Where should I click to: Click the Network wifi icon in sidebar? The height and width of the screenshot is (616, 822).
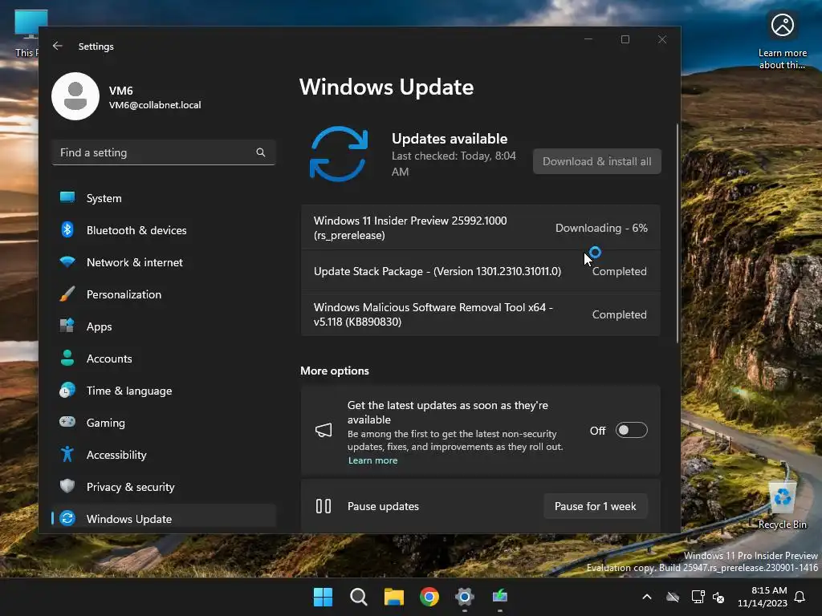coord(67,262)
